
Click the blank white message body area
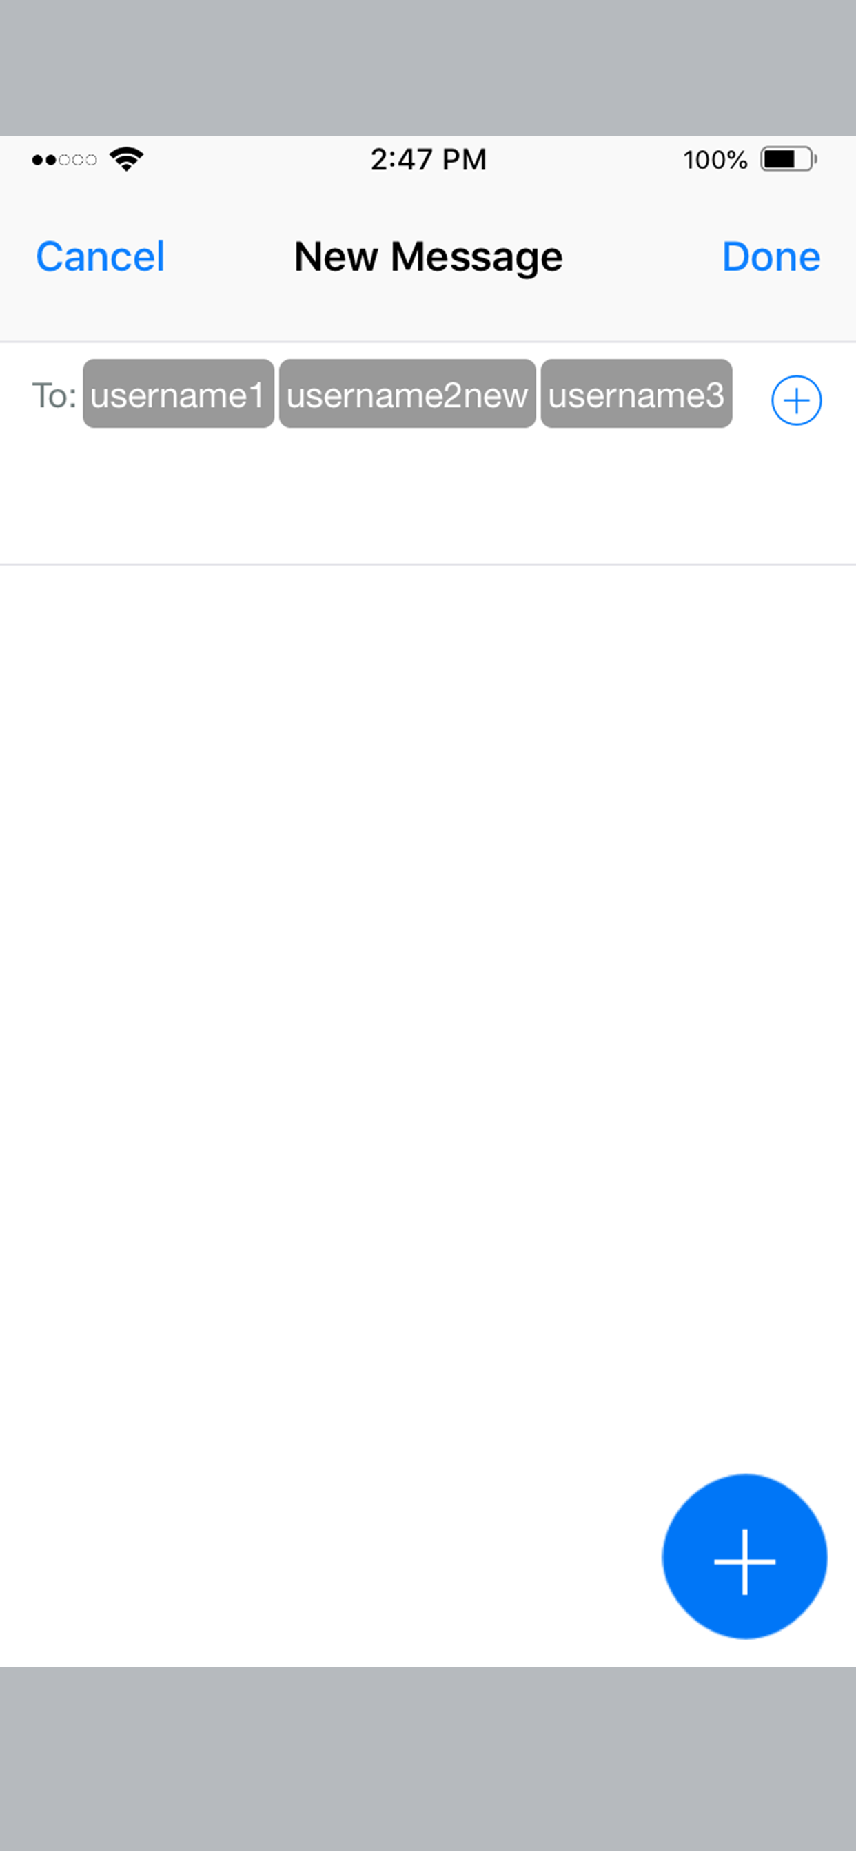(360, 1007)
